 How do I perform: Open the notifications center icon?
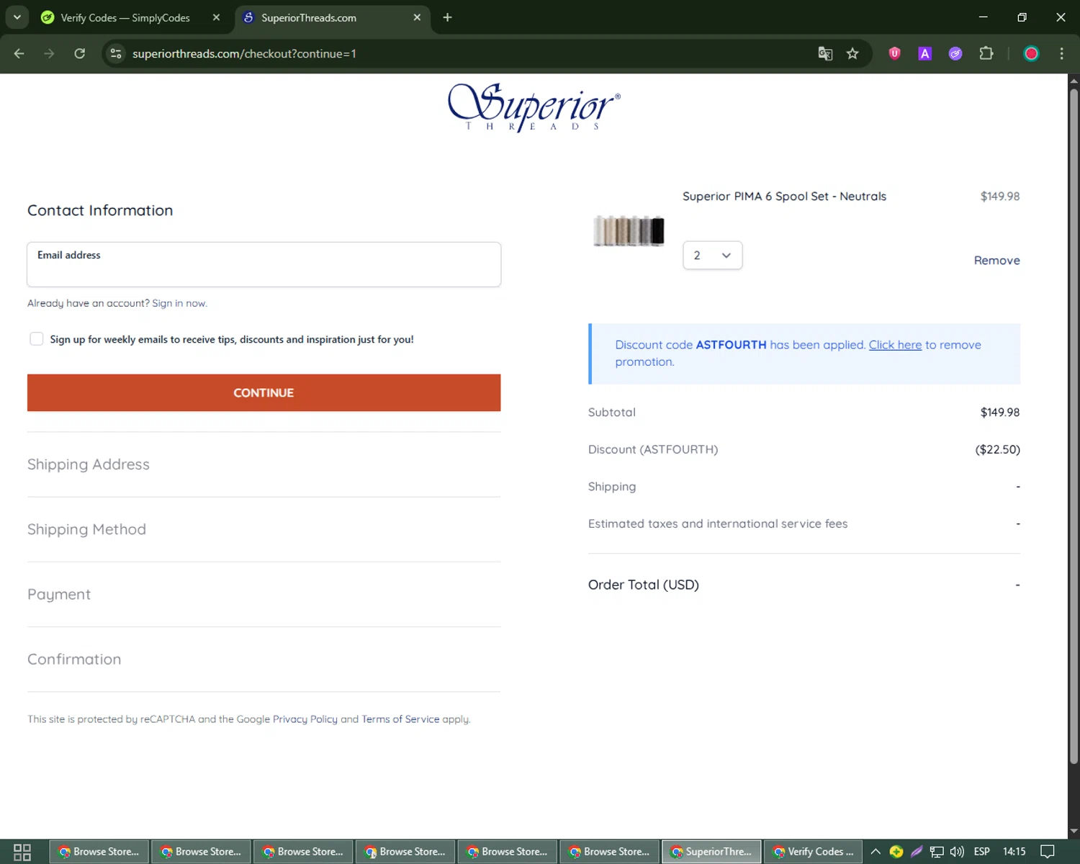pos(1048,852)
